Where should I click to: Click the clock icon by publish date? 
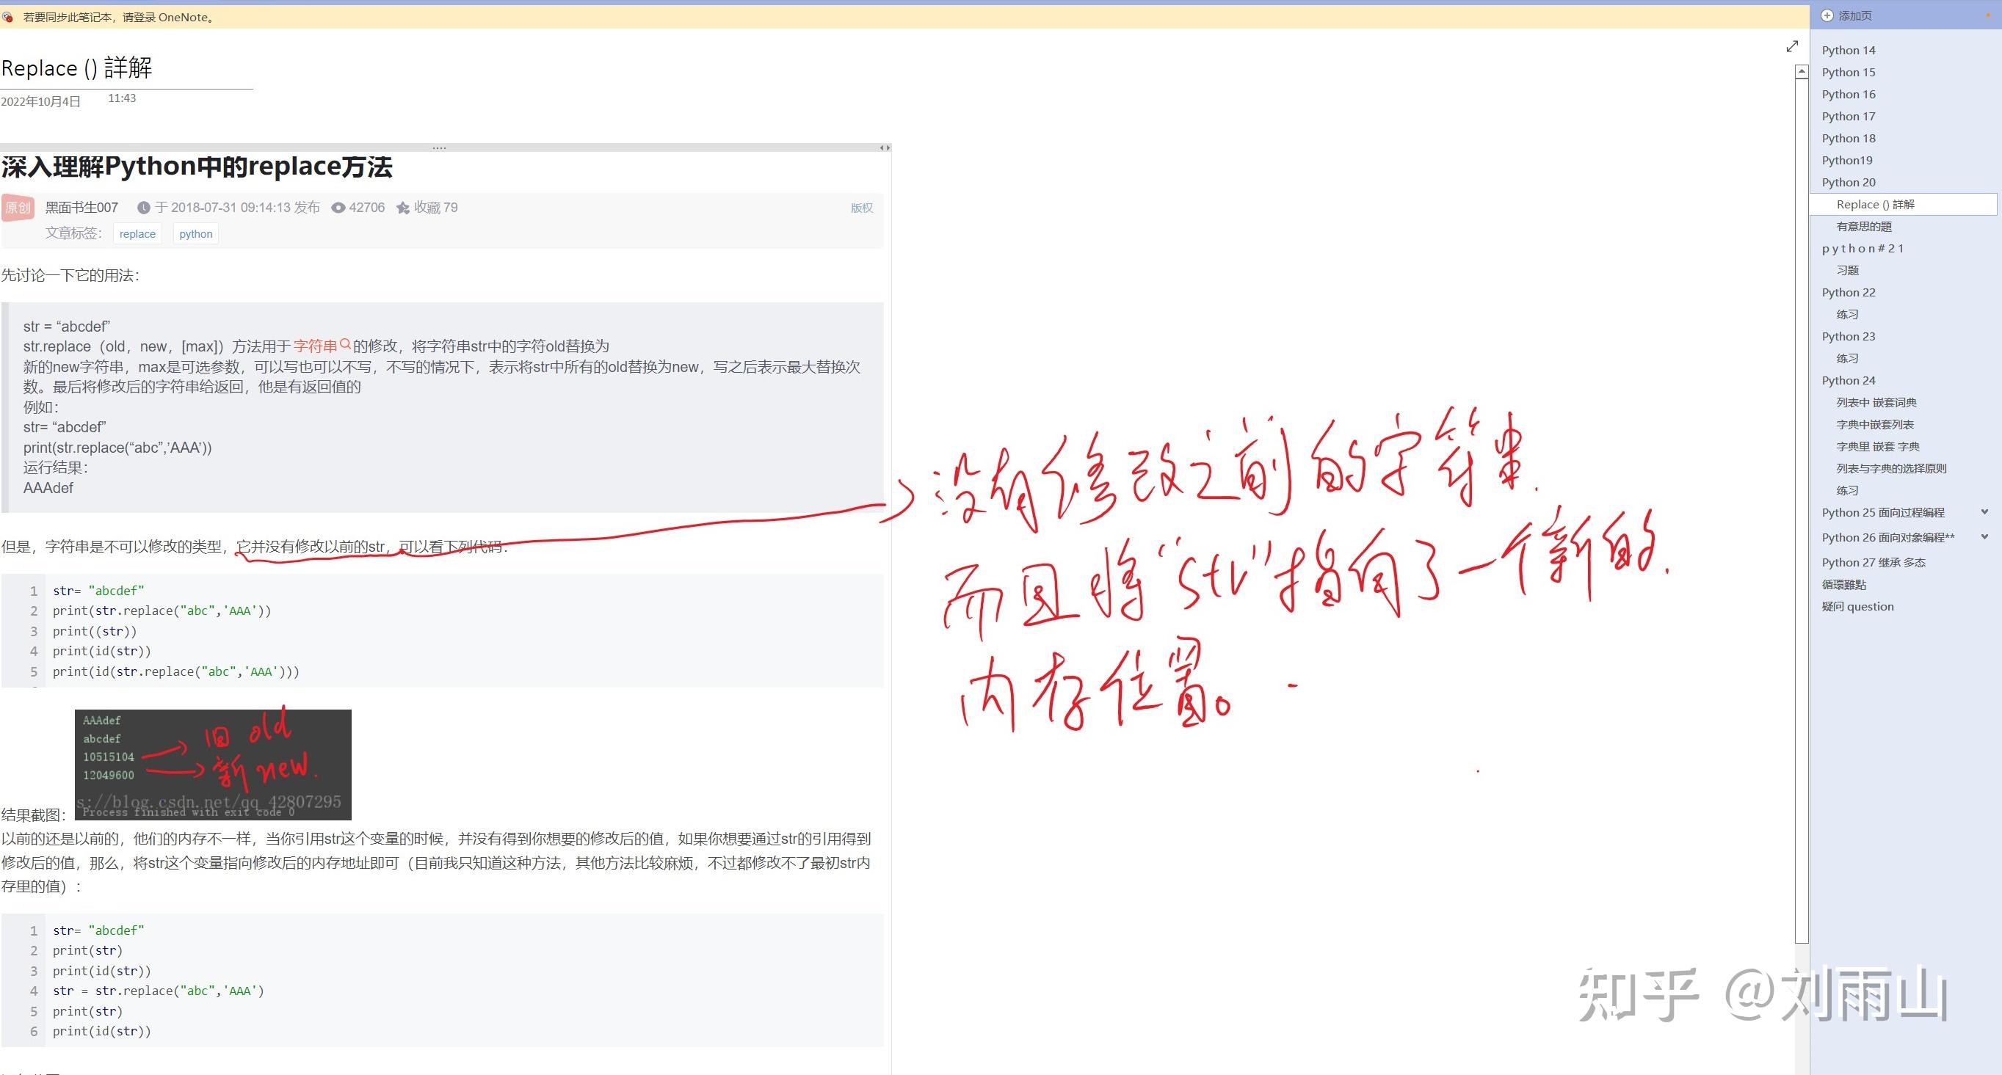point(144,208)
